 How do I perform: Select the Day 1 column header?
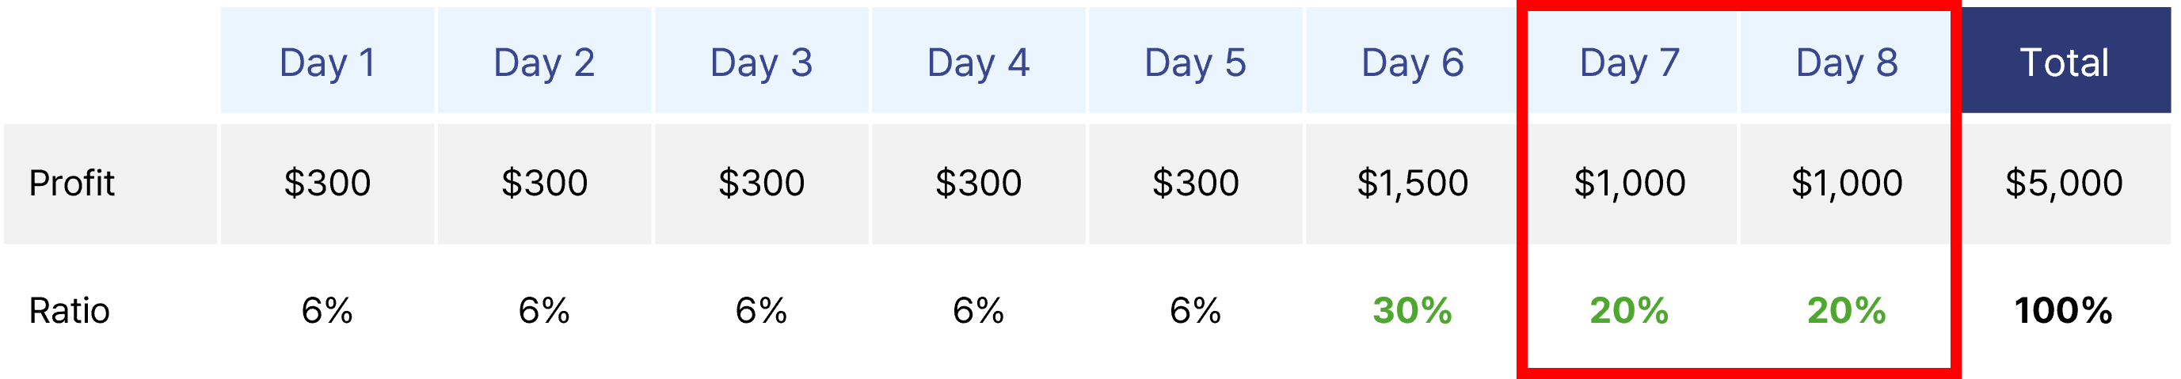click(x=327, y=60)
